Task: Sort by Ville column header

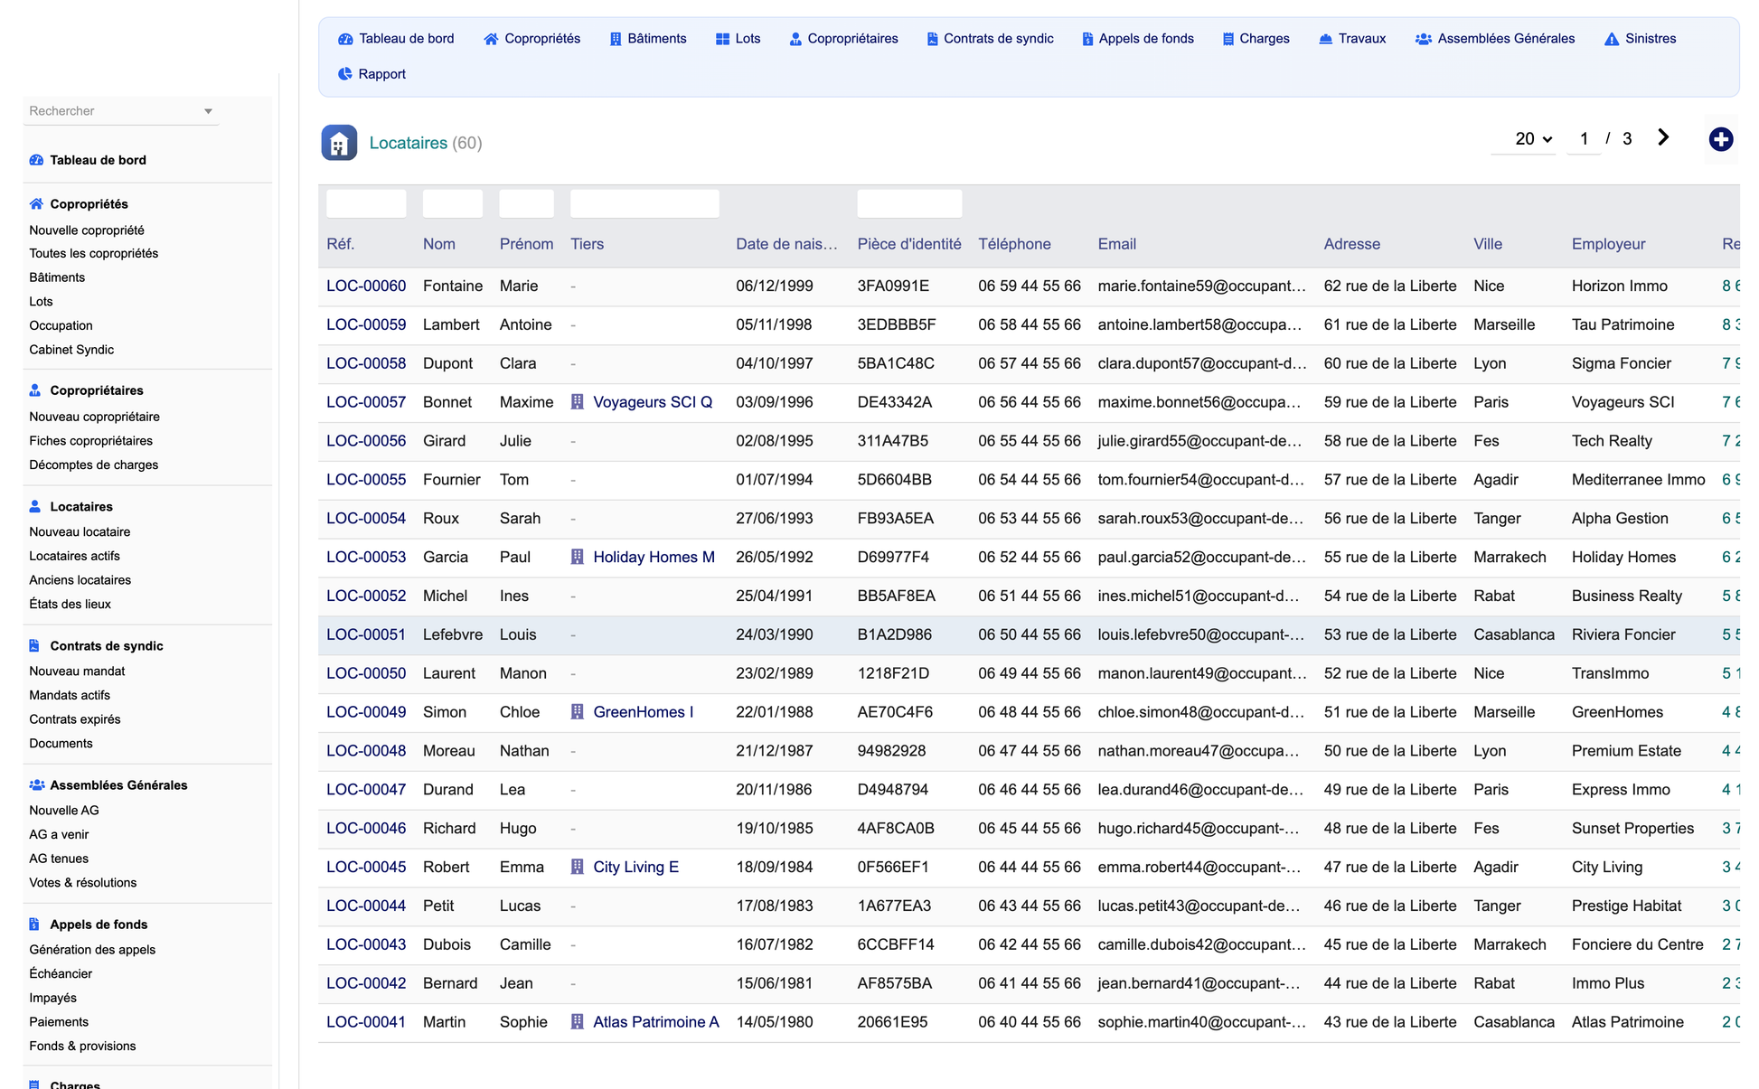Action: 1488,244
